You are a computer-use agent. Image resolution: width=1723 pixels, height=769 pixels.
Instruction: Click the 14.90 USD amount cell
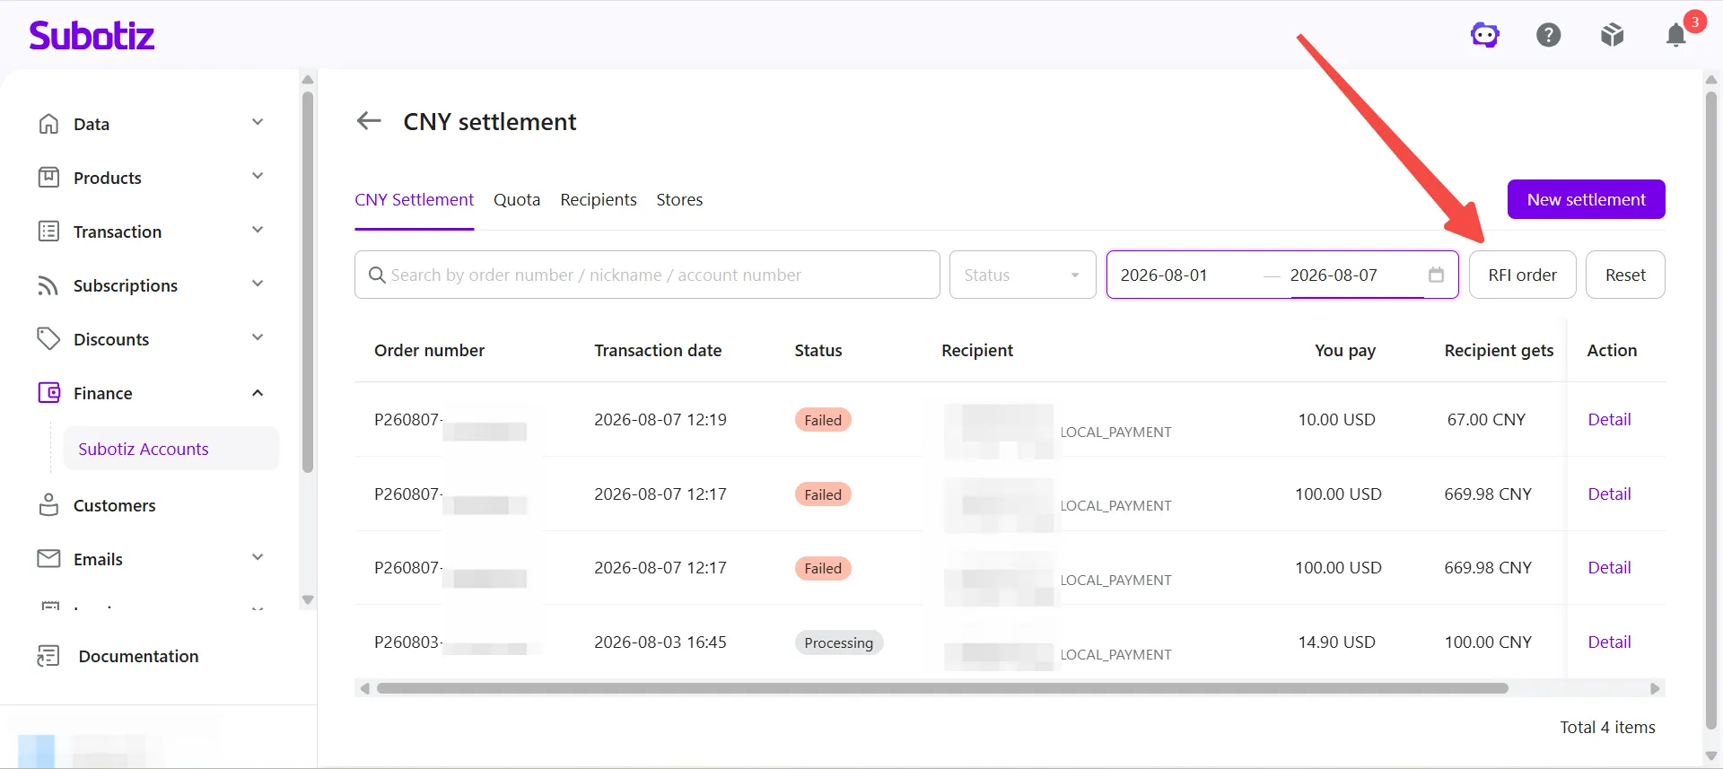(1336, 642)
